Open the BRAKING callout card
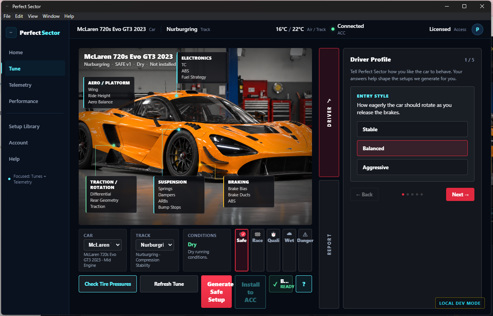493x316 pixels. pos(249,192)
